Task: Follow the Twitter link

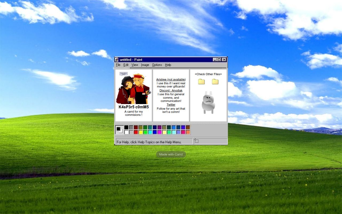Action: coord(171,105)
